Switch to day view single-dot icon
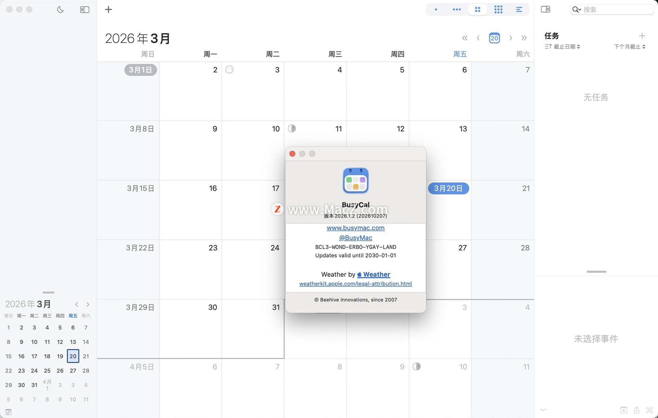658x418 pixels. 436,10
